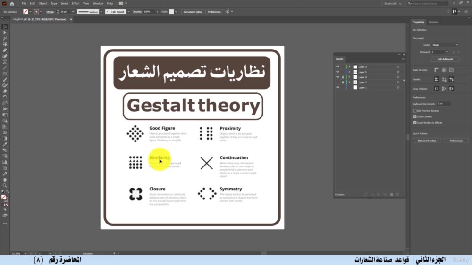
Task: Open the Window menu
Action: click(98, 4)
